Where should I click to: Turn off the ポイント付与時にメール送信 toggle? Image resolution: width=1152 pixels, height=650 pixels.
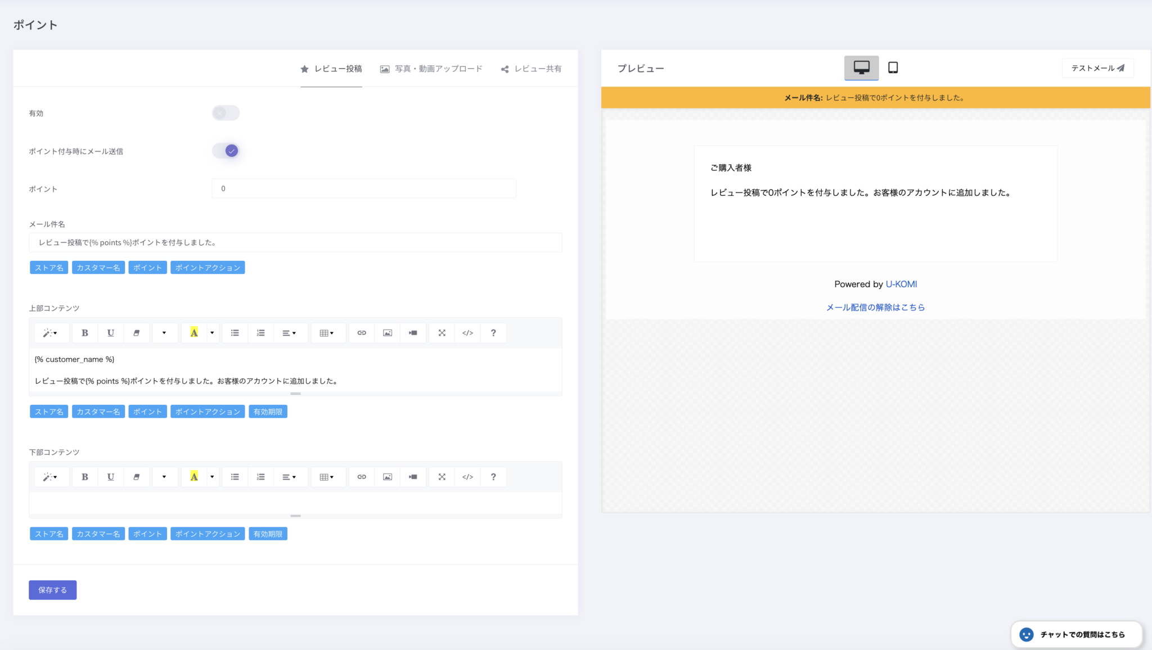tap(226, 151)
